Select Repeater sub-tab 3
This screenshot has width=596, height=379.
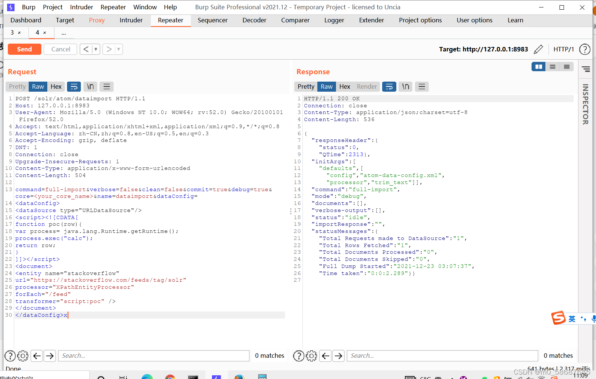point(12,33)
